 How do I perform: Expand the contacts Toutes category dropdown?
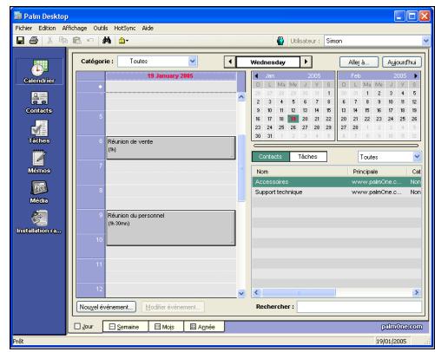(417, 157)
